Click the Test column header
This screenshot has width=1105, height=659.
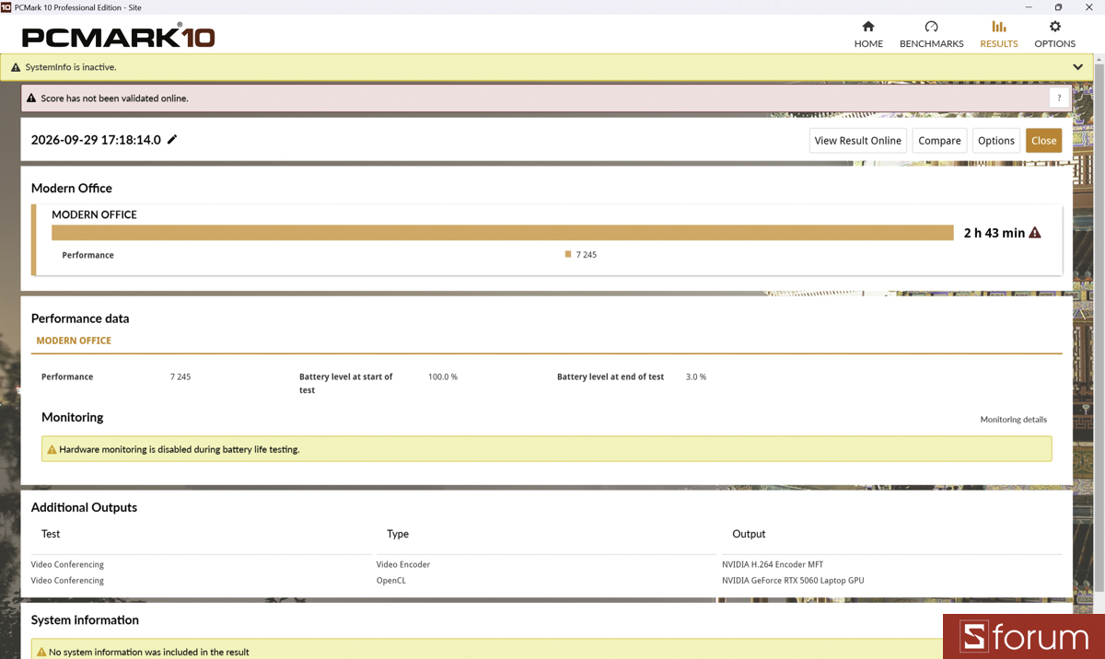[x=51, y=534]
